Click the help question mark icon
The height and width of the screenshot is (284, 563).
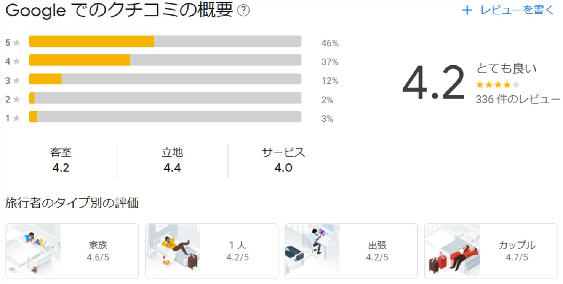(x=243, y=11)
